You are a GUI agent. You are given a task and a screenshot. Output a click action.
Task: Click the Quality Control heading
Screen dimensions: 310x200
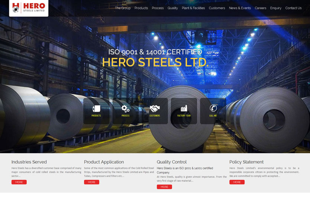point(172,162)
